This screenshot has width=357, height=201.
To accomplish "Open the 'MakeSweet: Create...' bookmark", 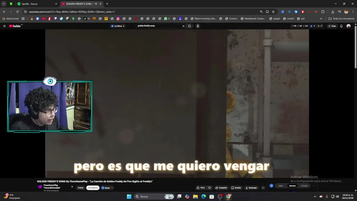I will (x=253, y=19).
